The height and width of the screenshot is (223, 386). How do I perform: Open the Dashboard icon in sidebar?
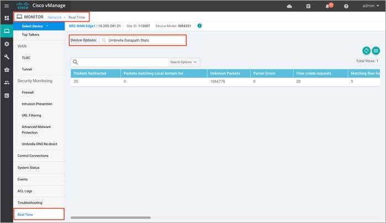coord(7,18)
